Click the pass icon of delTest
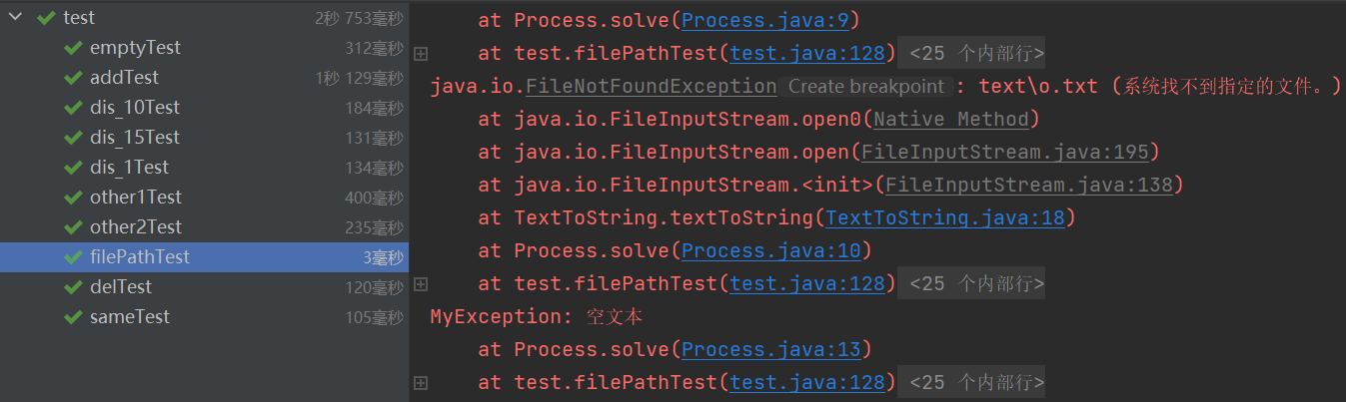 [72, 287]
